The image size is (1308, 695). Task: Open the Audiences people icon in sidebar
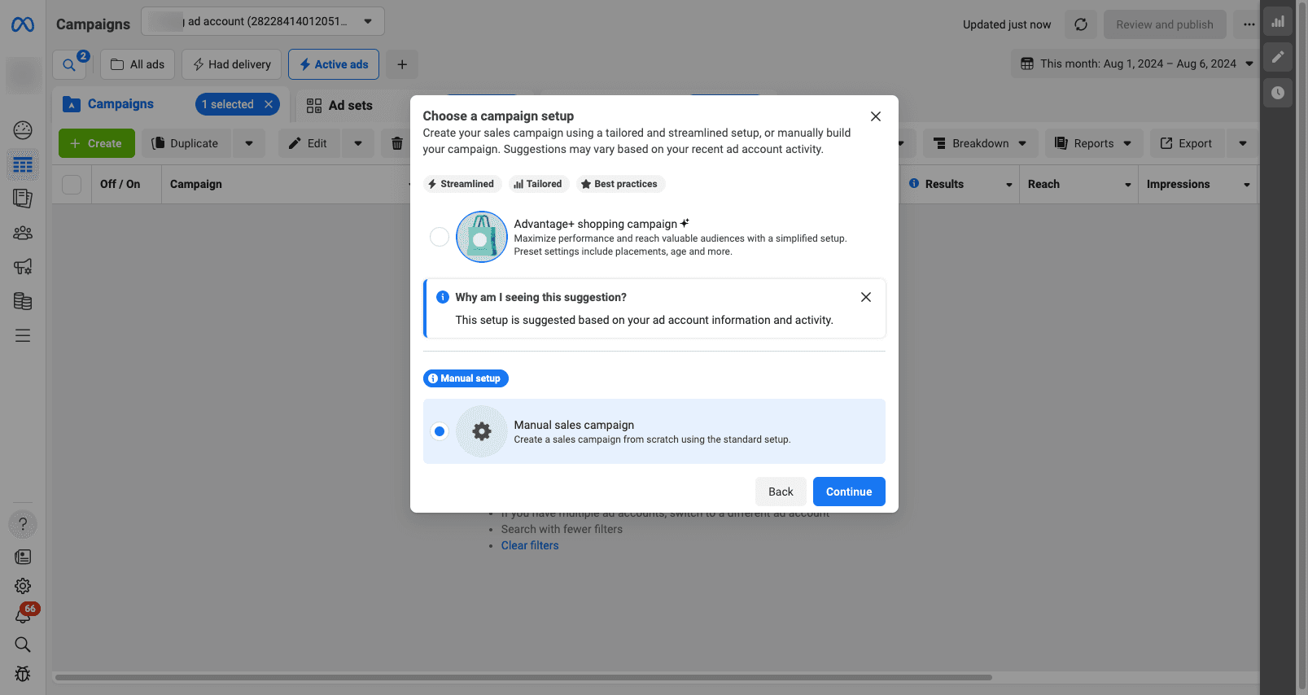23,234
